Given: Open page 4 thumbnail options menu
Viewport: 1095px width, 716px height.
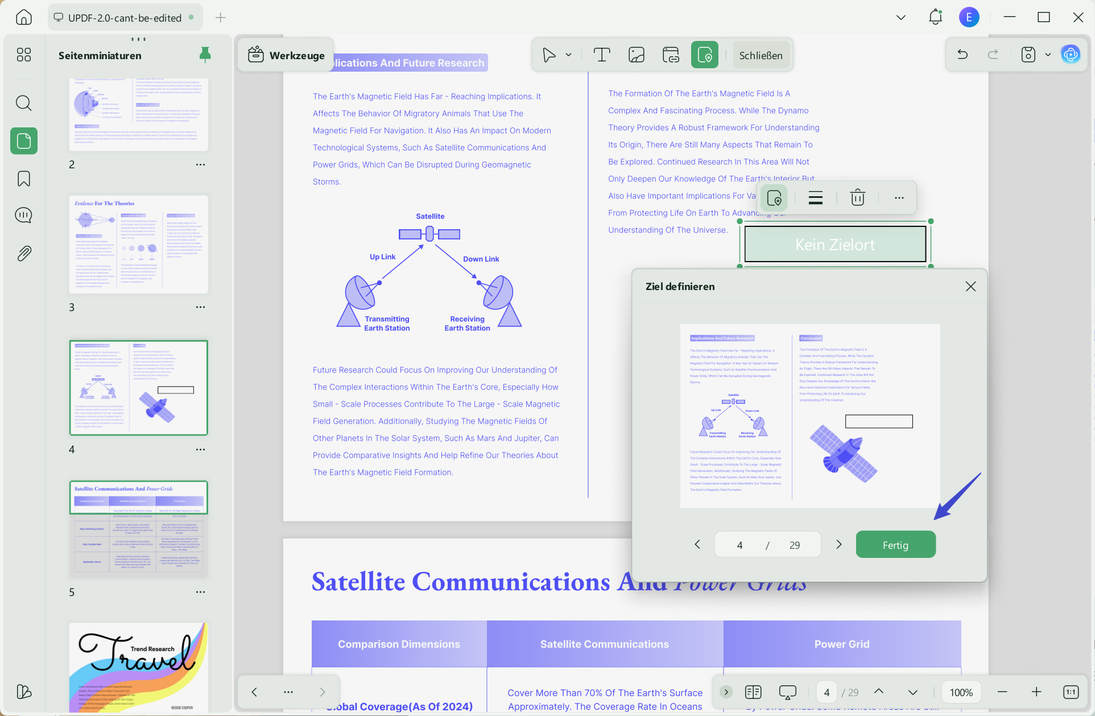Looking at the screenshot, I should (x=200, y=449).
